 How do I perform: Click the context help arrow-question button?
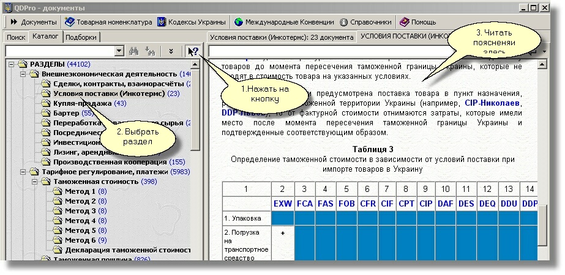click(193, 51)
